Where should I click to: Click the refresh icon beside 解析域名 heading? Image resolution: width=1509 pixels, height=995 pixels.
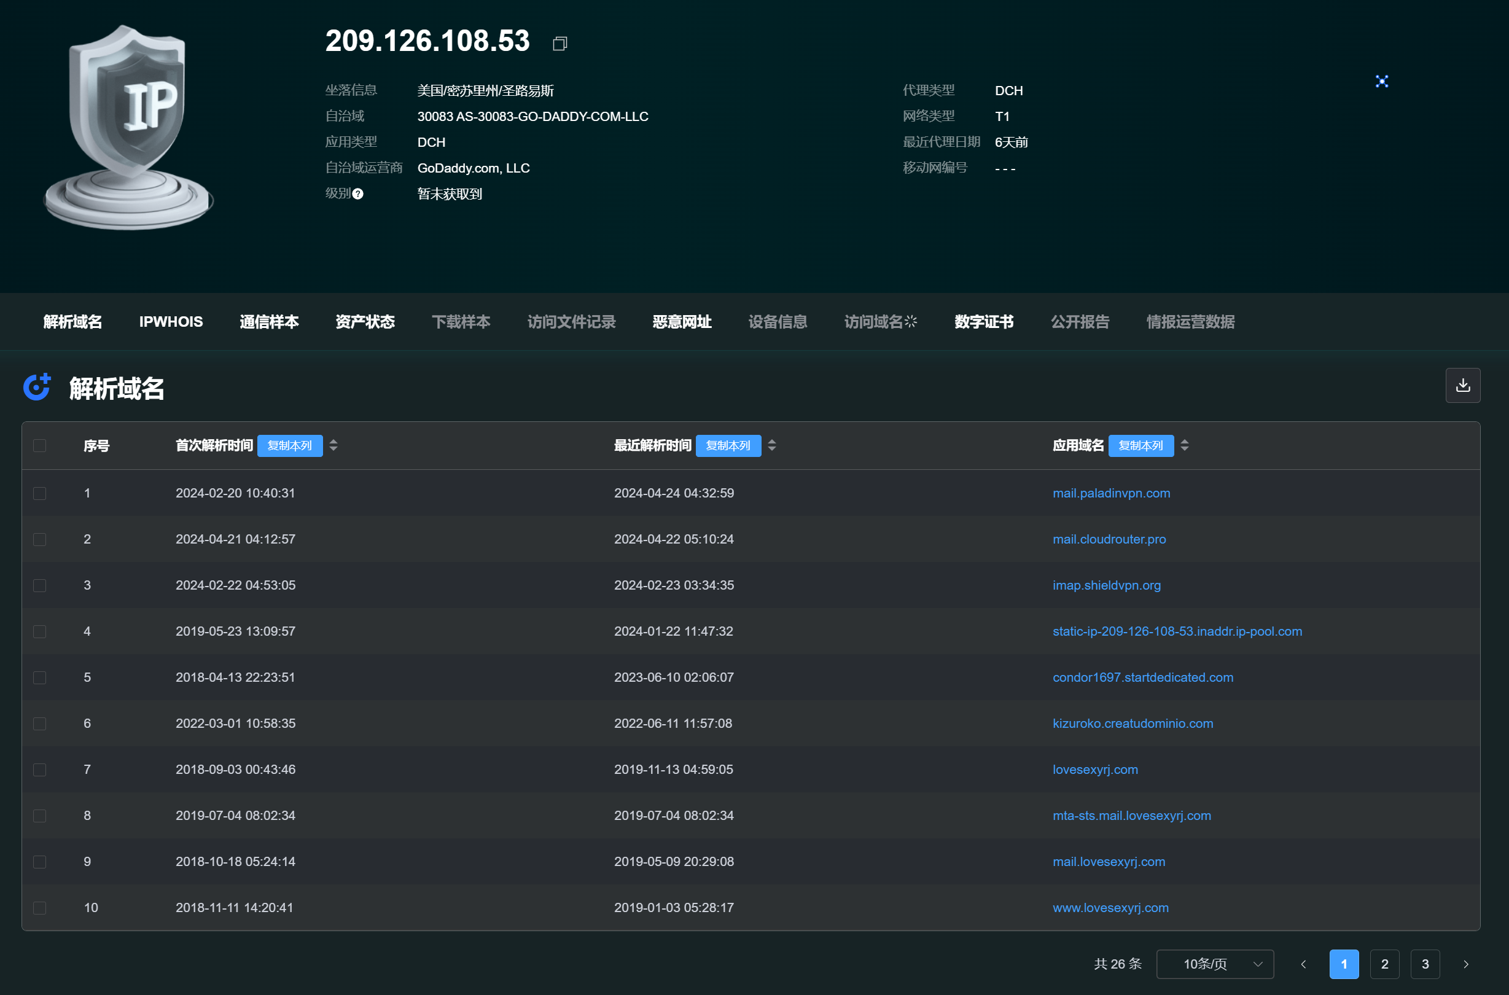[37, 386]
